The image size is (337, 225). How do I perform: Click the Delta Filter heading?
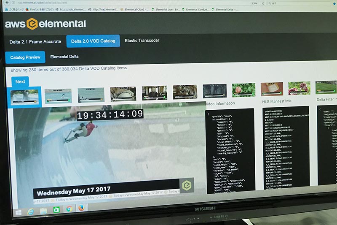[x=327, y=99]
